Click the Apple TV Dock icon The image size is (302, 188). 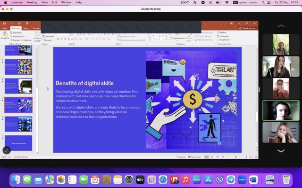tap(140, 180)
